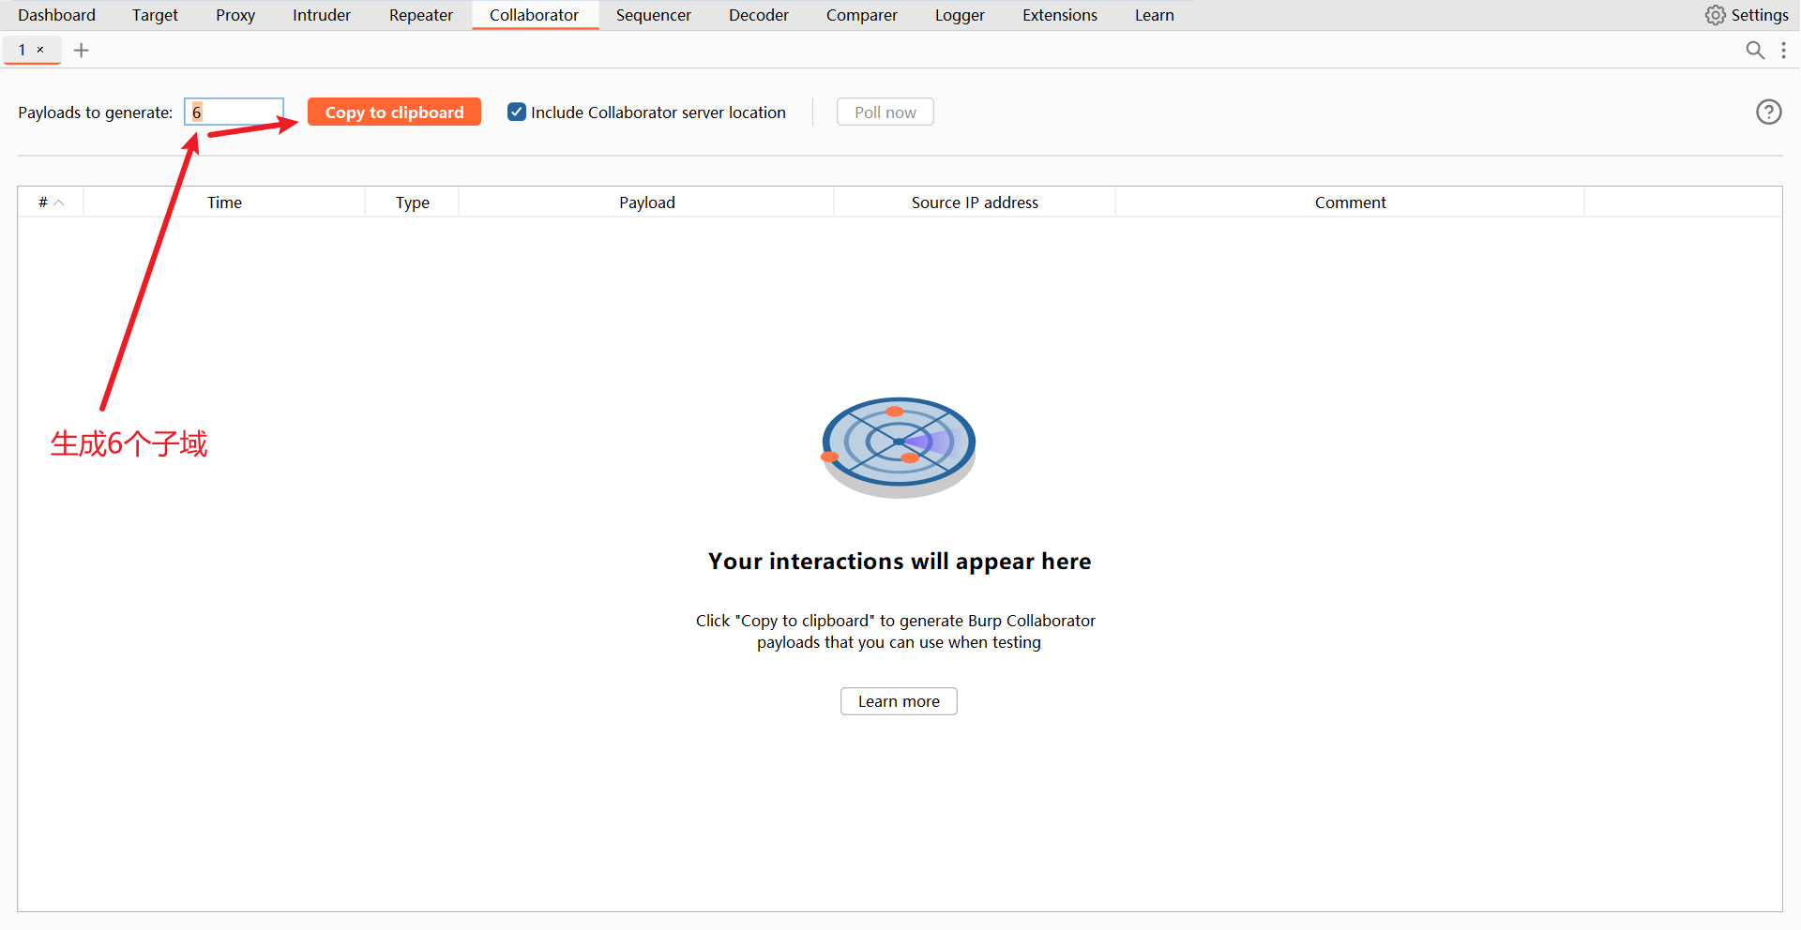Switch to the Repeater tab

point(420,15)
